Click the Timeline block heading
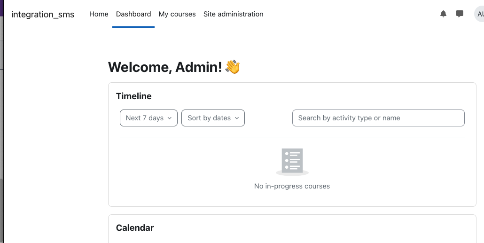 133,96
